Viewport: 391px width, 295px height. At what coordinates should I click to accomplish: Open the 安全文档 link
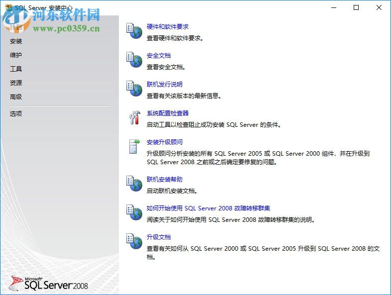[159, 56]
